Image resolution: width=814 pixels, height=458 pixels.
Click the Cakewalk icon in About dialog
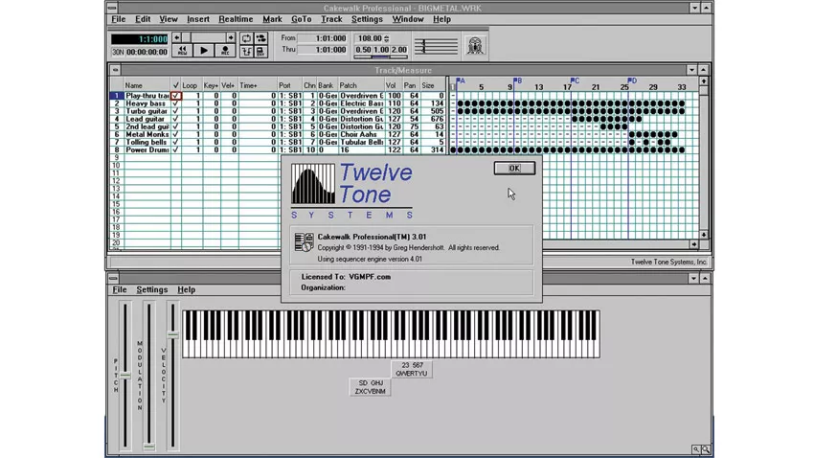pyautogui.click(x=304, y=243)
